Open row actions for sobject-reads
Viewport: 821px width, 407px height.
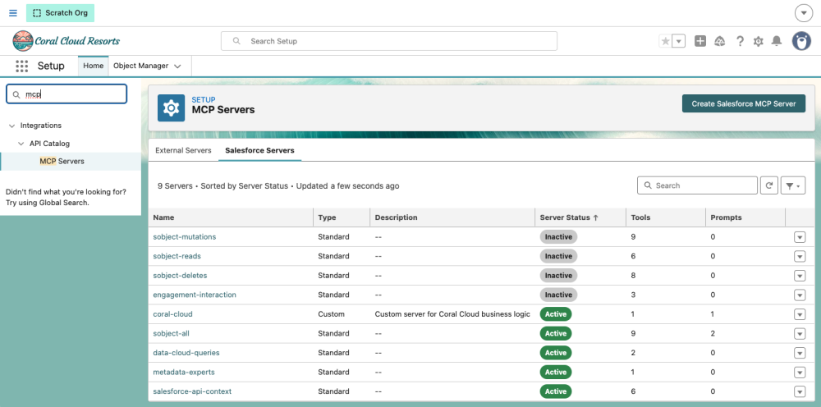(799, 256)
